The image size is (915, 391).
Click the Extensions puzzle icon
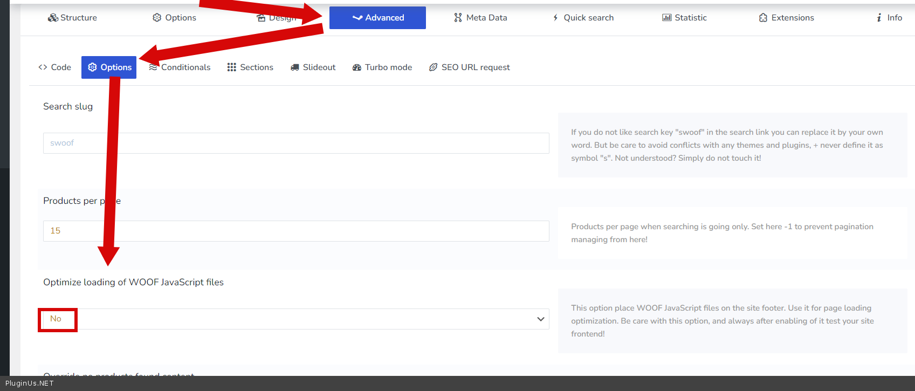[763, 18]
